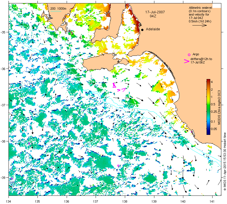Screen dimensions: 227x204
Task: Click the '200 1000m' depth contour label
Action: (58, 8)
